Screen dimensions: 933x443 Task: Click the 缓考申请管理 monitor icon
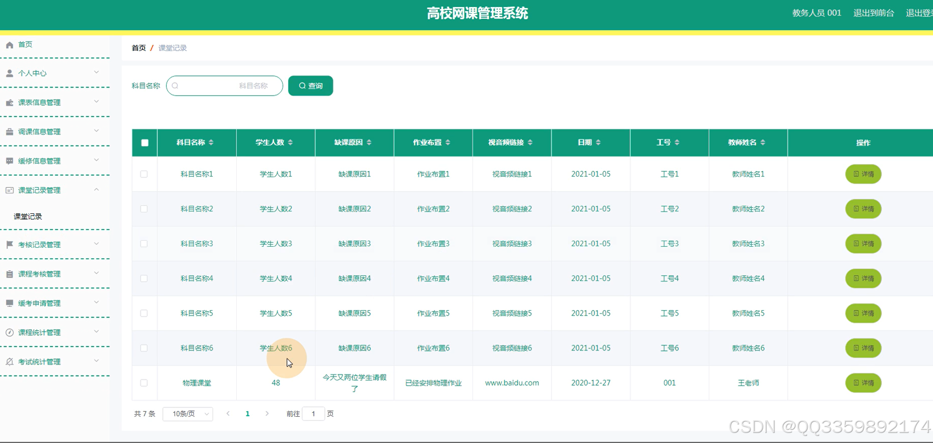click(10, 303)
